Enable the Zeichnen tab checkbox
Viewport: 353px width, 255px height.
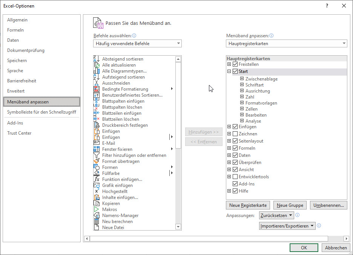click(x=235, y=134)
